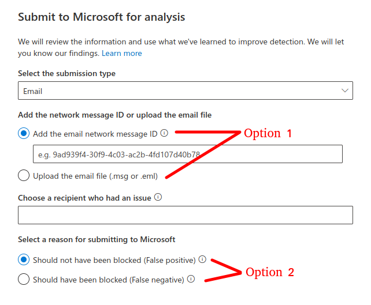
Task: Click info icon beside False negative option
Action: pyautogui.click(x=191, y=279)
